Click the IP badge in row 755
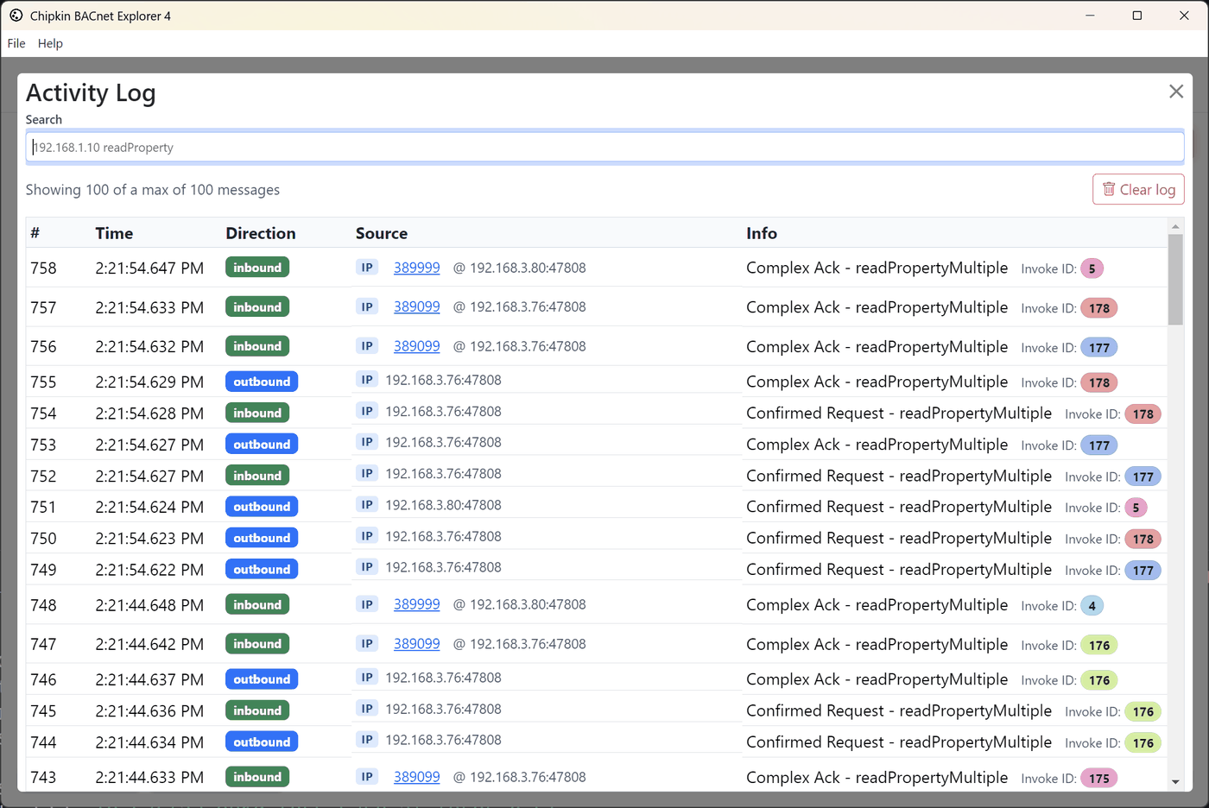Image resolution: width=1209 pixels, height=808 pixels. [x=367, y=380]
